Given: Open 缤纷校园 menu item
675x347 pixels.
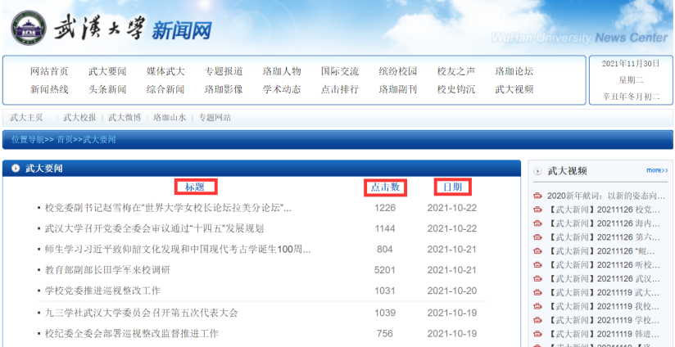Looking at the screenshot, I should pyautogui.click(x=398, y=71).
